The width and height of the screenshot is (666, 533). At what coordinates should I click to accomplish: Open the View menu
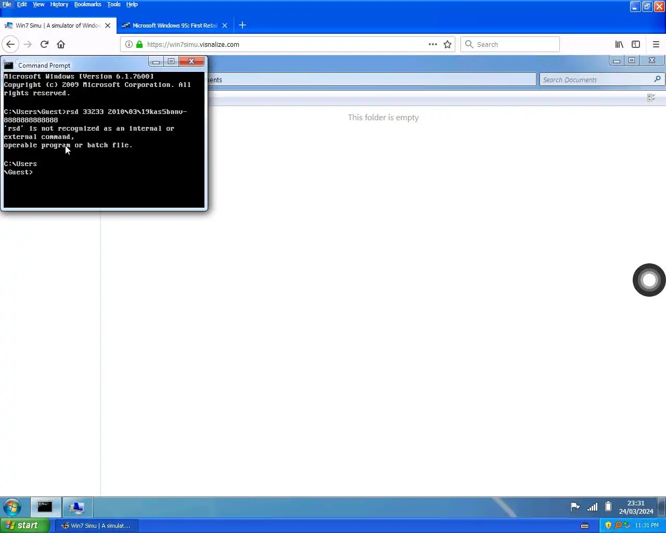coord(39,4)
